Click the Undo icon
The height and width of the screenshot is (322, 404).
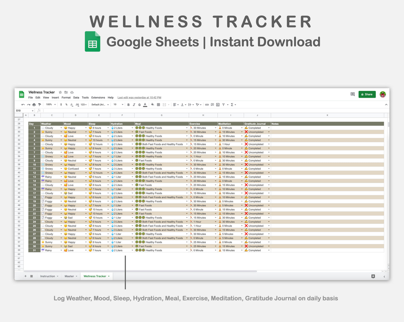coord(23,104)
